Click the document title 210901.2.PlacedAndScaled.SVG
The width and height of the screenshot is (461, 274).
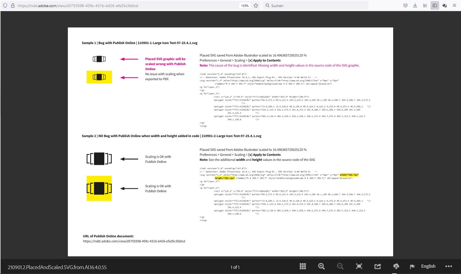click(x=57, y=267)
